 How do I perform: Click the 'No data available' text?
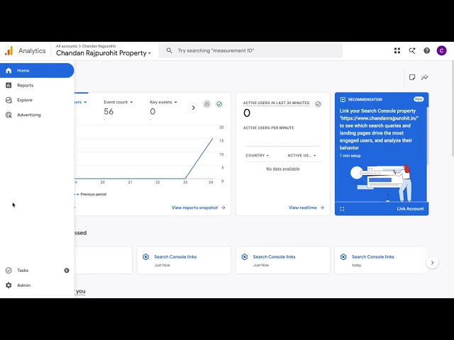283,169
